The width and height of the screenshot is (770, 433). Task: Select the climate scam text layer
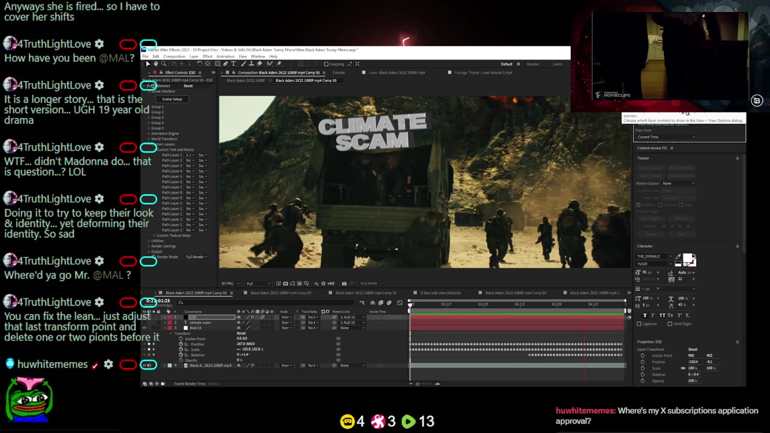click(x=200, y=322)
